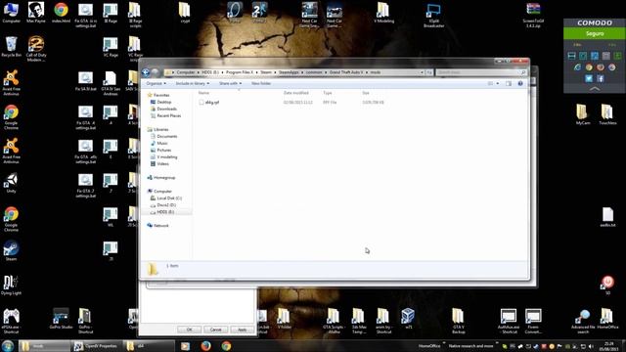Click the address bar refresh button
Screen dimensions: 626x352
(x=429, y=72)
